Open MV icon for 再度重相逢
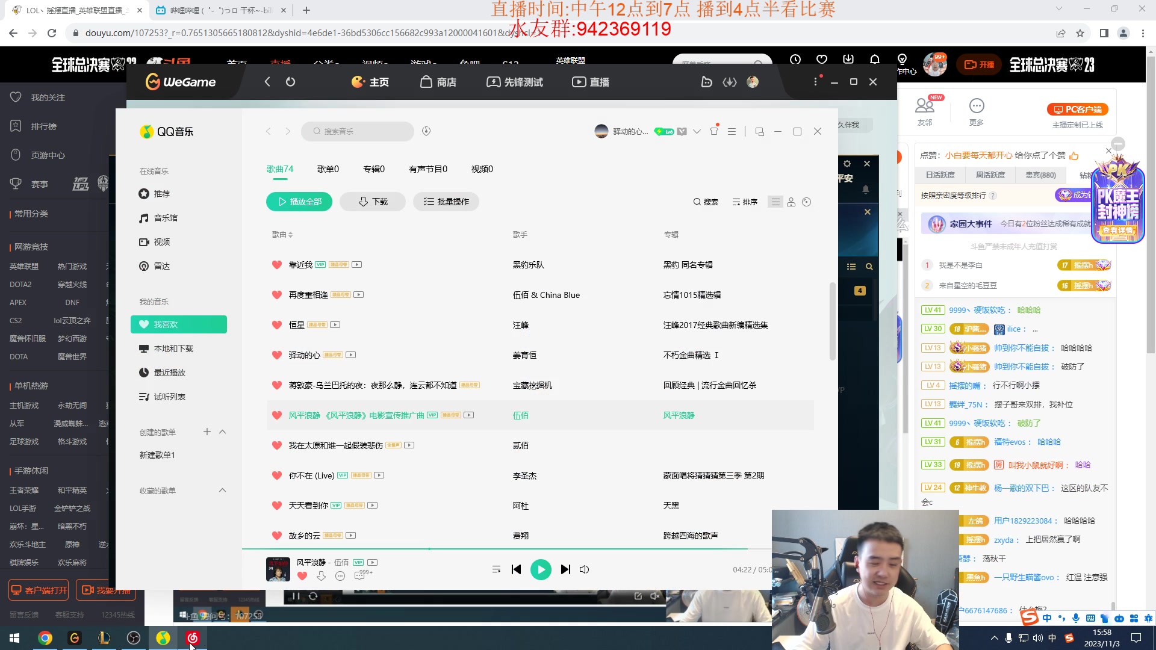This screenshot has width=1156, height=650. pos(359,295)
